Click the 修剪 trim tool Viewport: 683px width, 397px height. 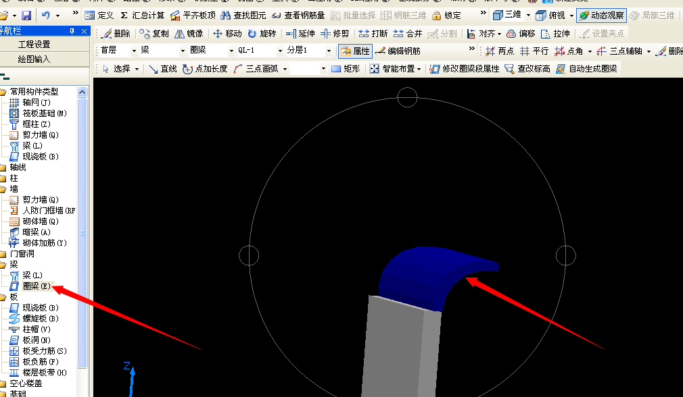point(335,34)
